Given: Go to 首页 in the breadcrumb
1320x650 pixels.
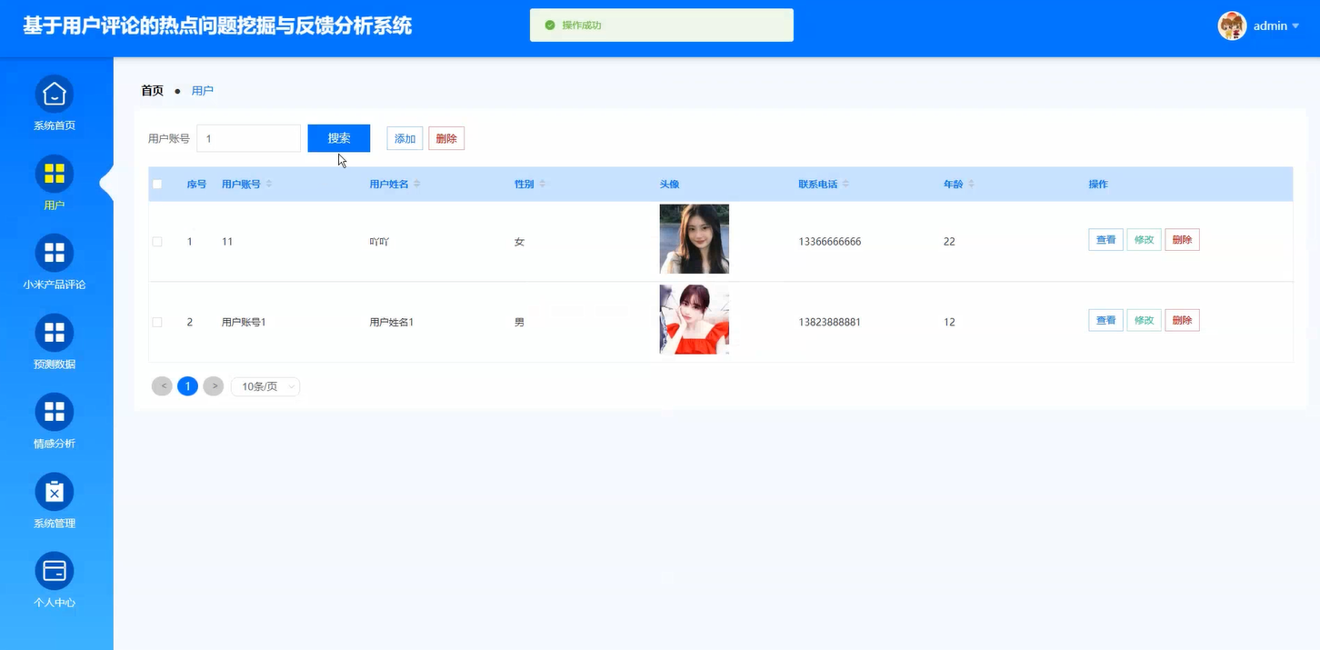Looking at the screenshot, I should [152, 90].
